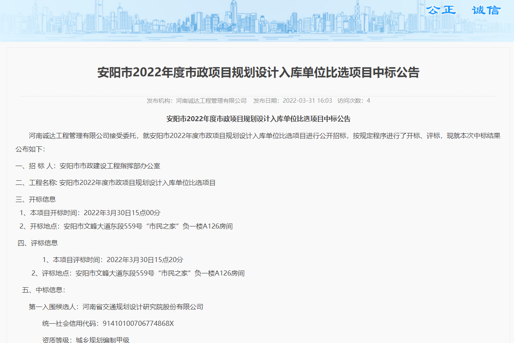The image size is (514, 343).
Task: Click the 访问次数 visit count
Action: [354, 101]
